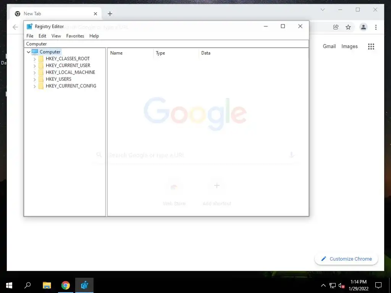Open the View menu in Registry Editor
The image size is (391, 293).
56,36
